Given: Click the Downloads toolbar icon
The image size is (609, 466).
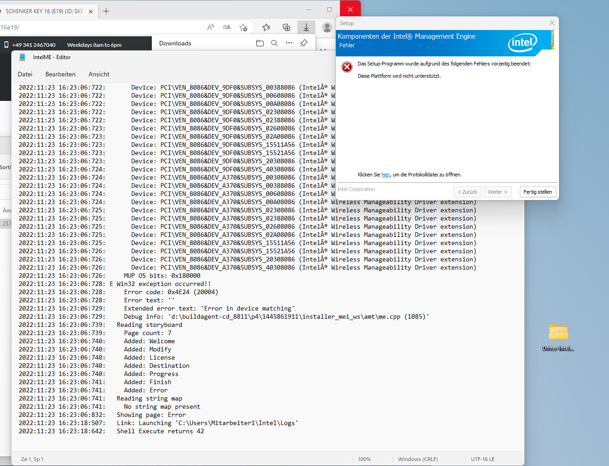Looking at the screenshot, I should [306, 27].
